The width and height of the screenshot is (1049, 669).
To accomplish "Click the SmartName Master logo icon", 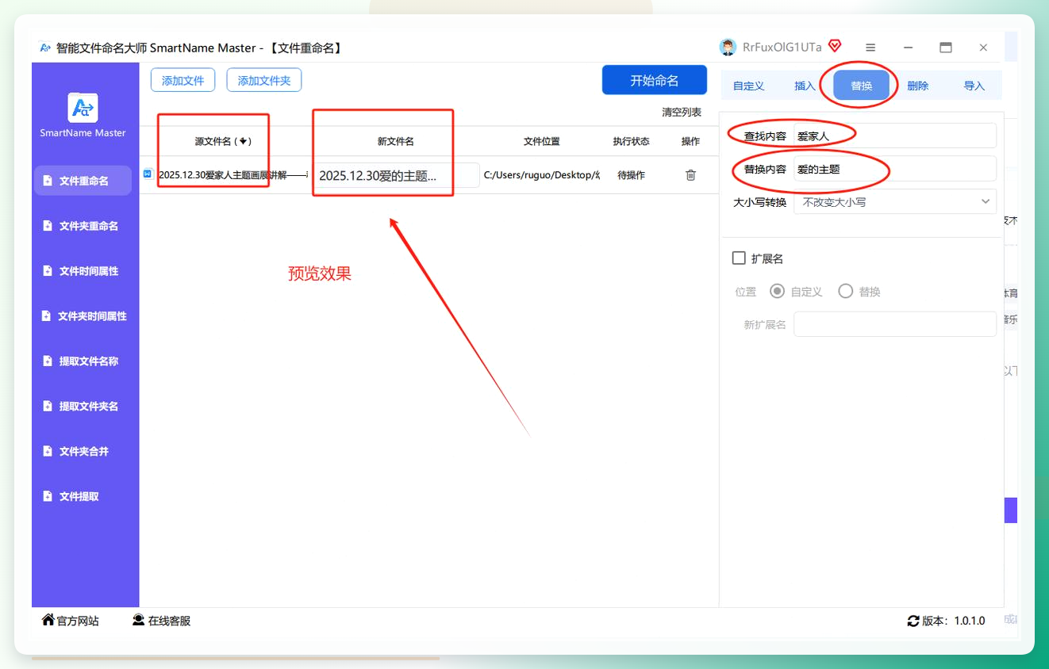I will tap(83, 108).
